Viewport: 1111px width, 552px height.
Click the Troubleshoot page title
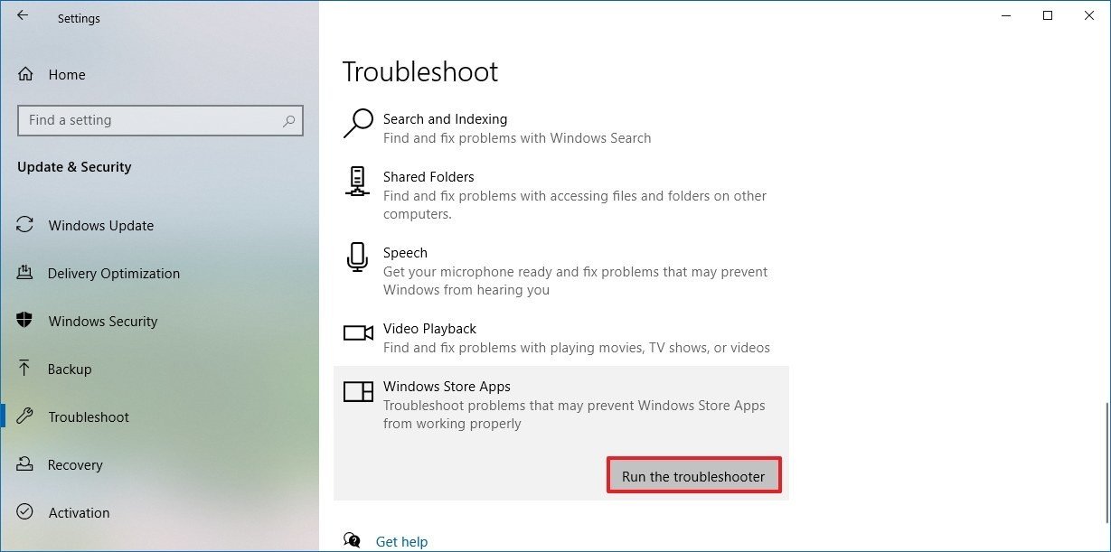pyautogui.click(x=420, y=71)
